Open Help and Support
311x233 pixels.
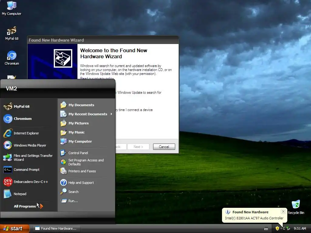coord(86,182)
